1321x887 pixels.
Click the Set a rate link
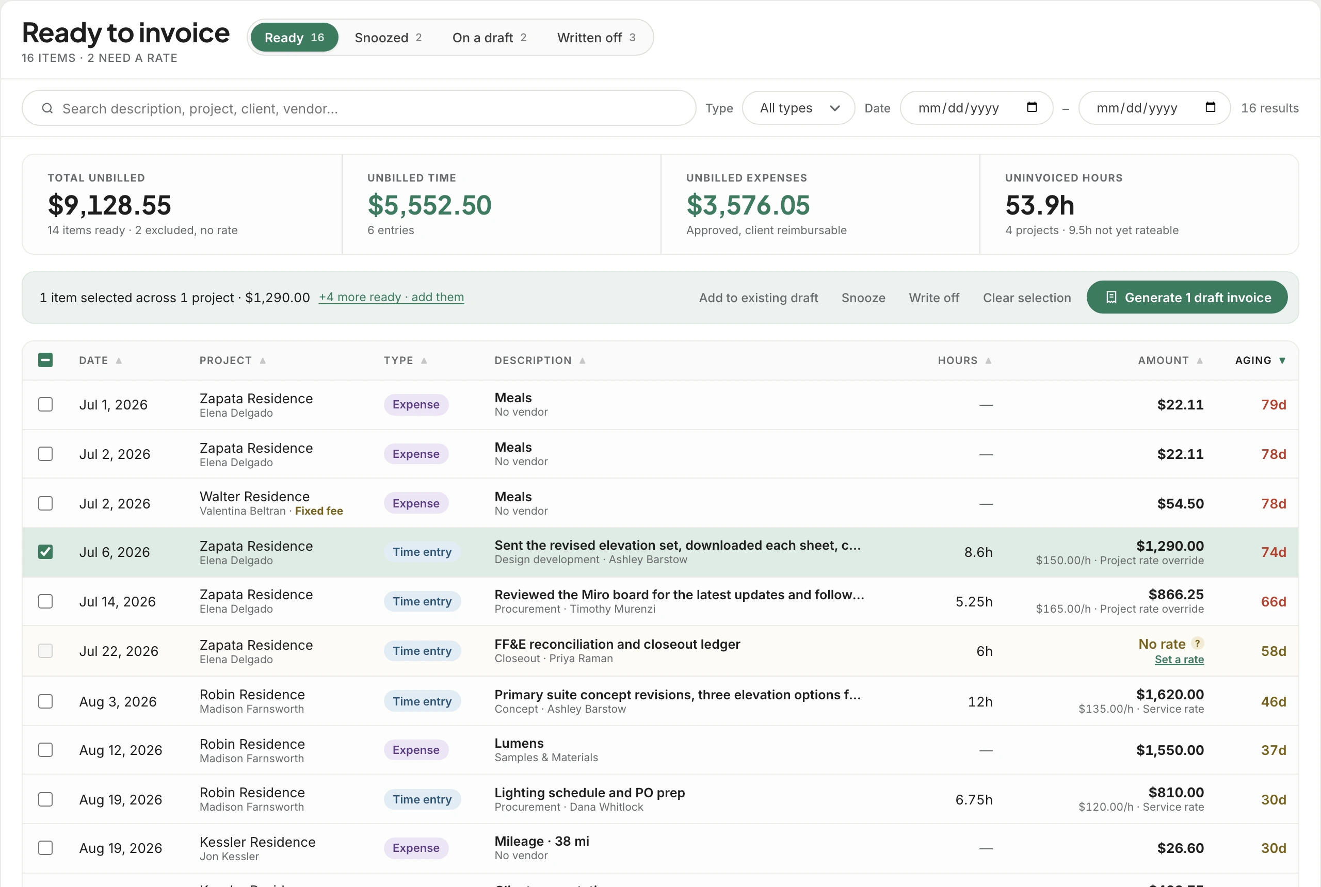pyautogui.click(x=1179, y=660)
